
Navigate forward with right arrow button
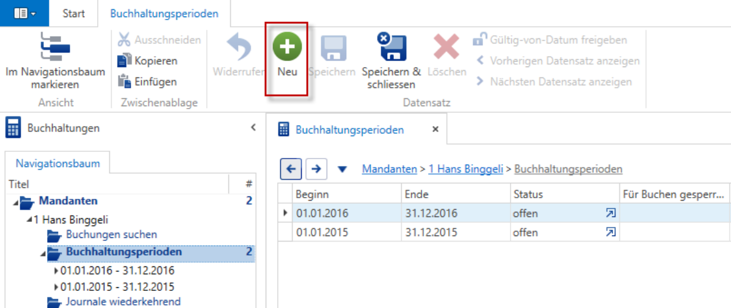click(316, 169)
